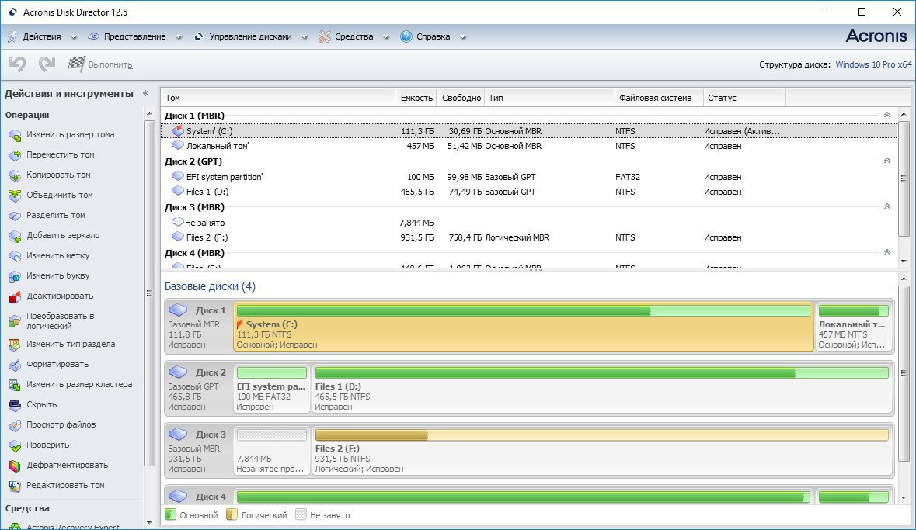
Task: Open the Представление menu
Action: (x=135, y=36)
